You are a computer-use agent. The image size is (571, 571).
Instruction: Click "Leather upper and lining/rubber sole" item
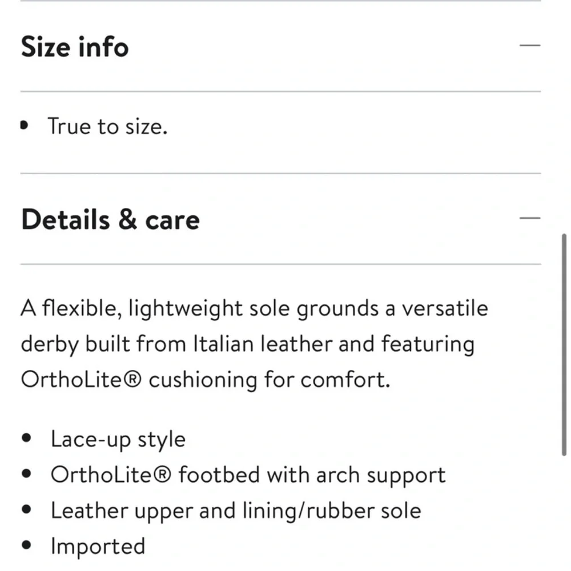tap(235, 510)
